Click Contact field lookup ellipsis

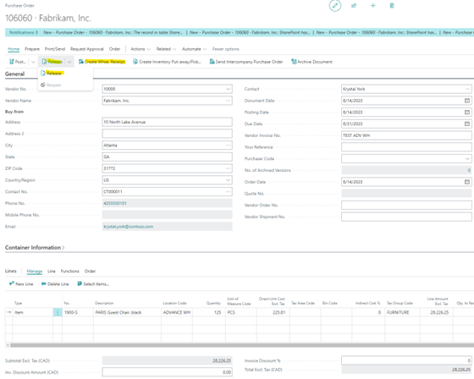467,89
